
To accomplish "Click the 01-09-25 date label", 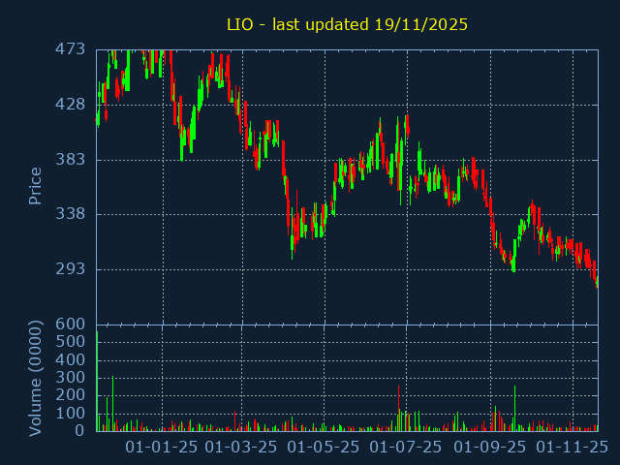I will pos(489,448).
